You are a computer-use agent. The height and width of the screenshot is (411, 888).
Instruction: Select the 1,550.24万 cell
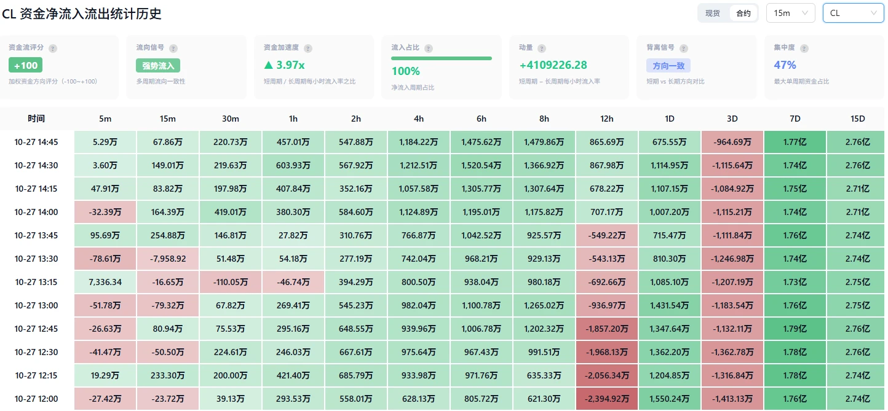tap(669, 399)
